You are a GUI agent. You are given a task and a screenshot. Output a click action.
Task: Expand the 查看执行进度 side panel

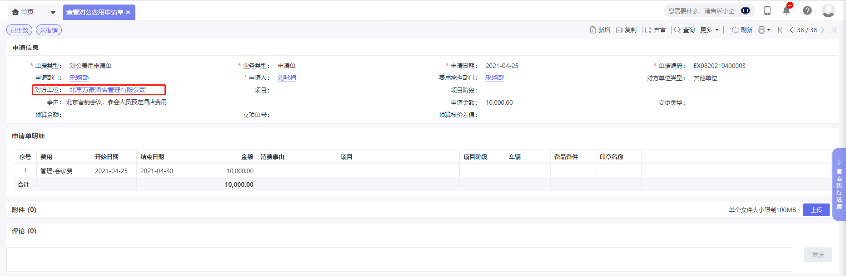point(839,184)
